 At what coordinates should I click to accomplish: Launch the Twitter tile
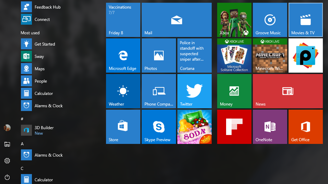pyautogui.click(x=194, y=91)
